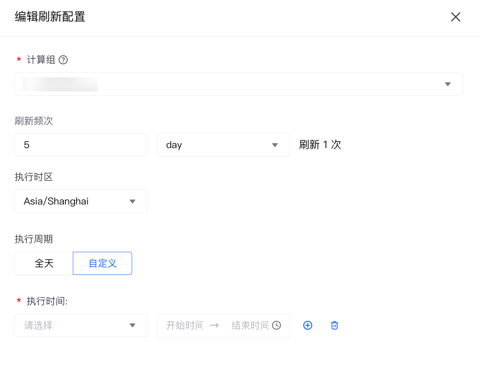The width and height of the screenshot is (480, 367).
Task: Open the 请选择 execution time dropdown
Action: tap(81, 325)
